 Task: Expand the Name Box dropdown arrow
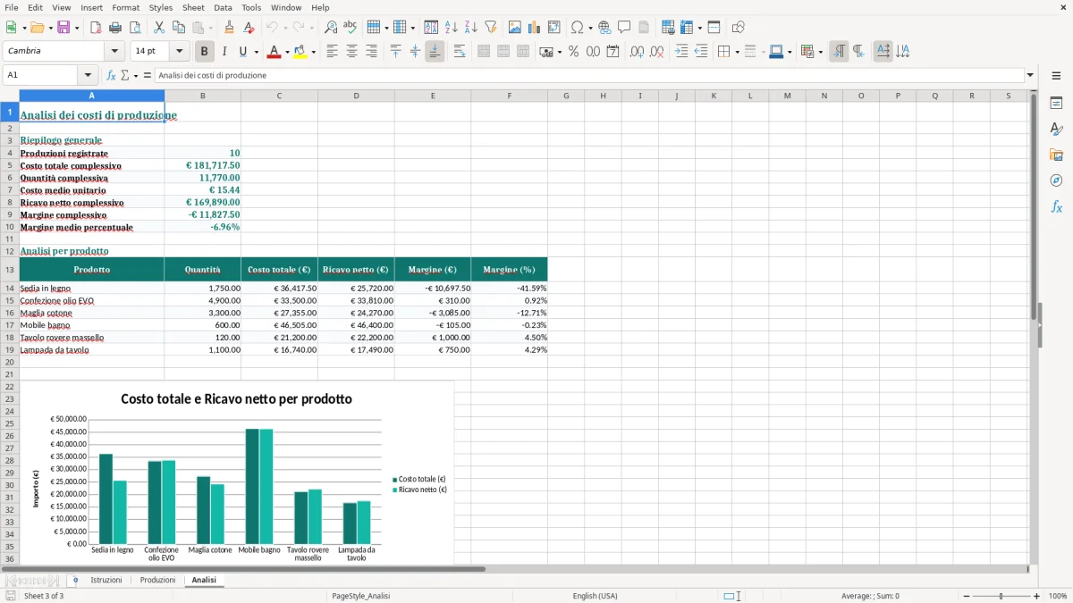pos(88,76)
